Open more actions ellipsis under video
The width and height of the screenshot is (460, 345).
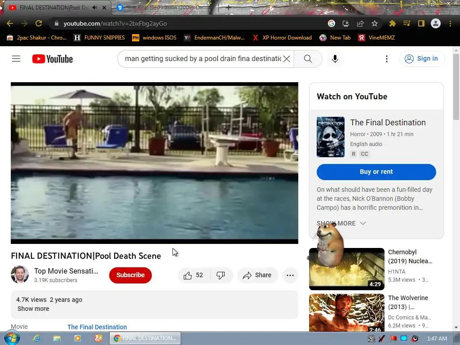(290, 275)
